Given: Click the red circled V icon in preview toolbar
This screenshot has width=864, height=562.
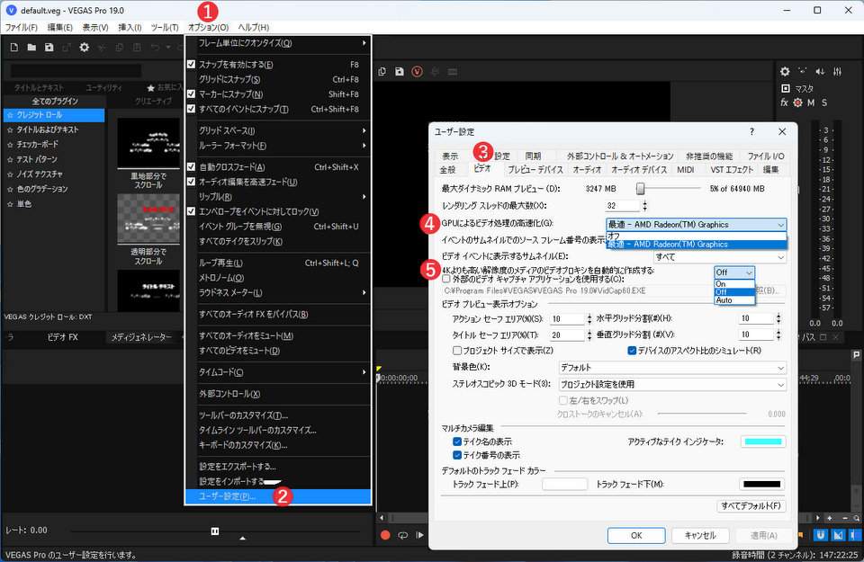Looking at the screenshot, I should pos(417,72).
